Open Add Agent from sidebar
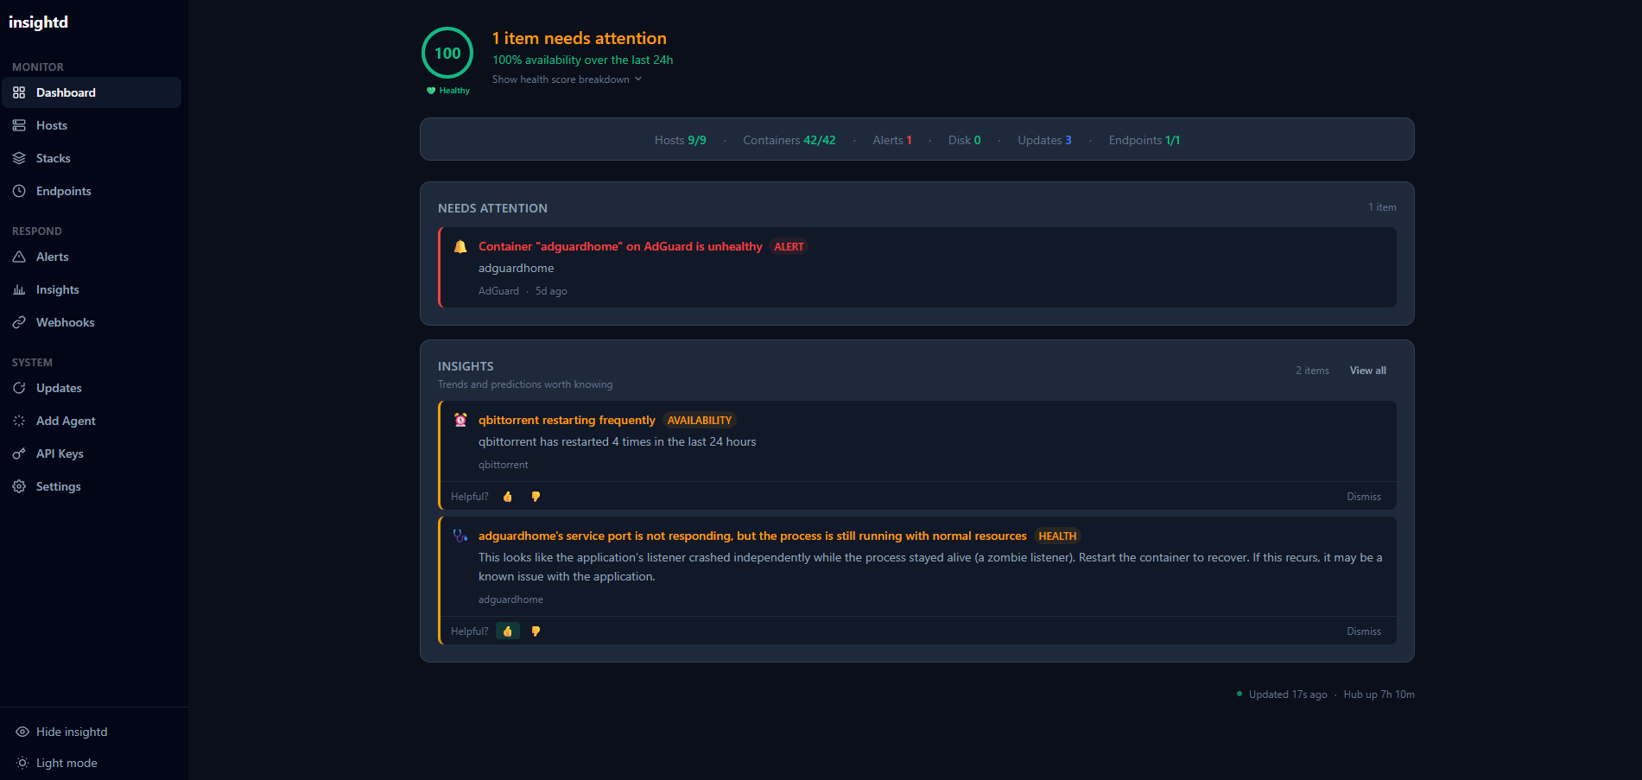This screenshot has height=780, width=1642. pos(66,421)
